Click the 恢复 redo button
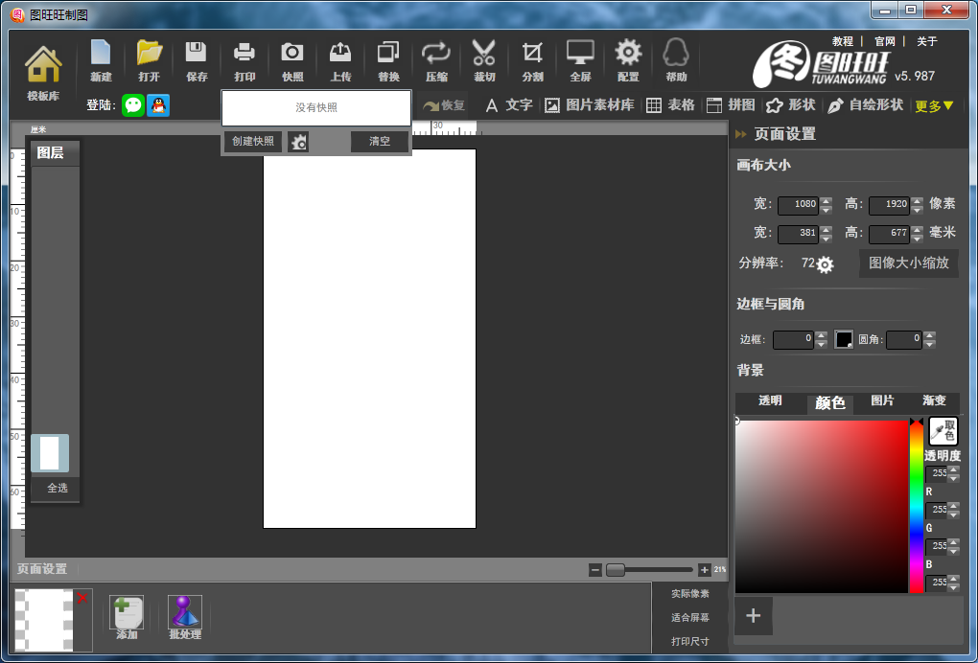The image size is (978, 663). 444,105
